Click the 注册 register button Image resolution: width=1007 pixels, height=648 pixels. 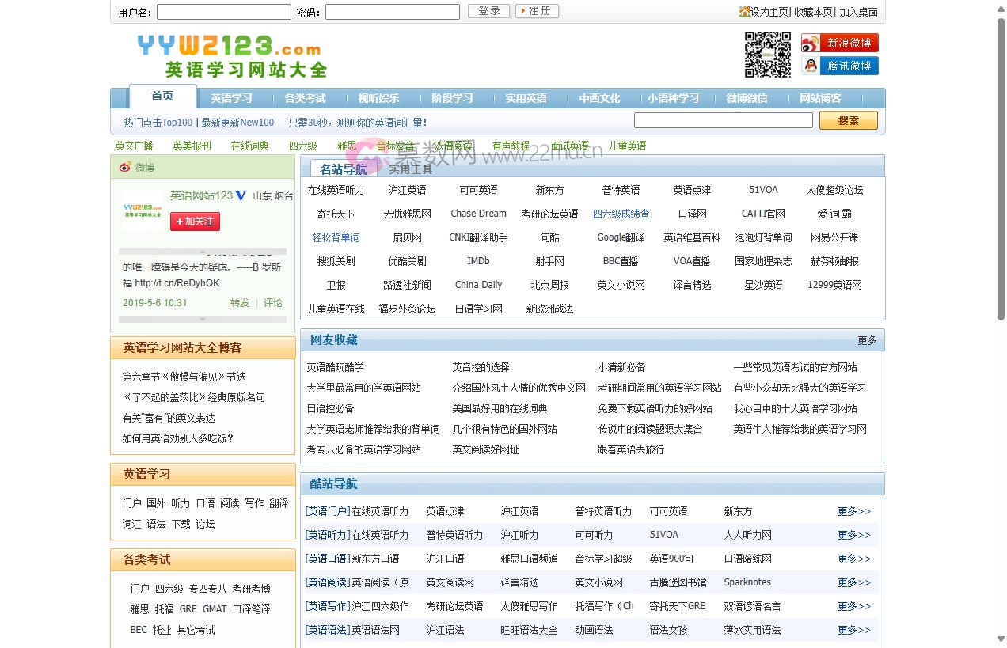[x=537, y=11]
